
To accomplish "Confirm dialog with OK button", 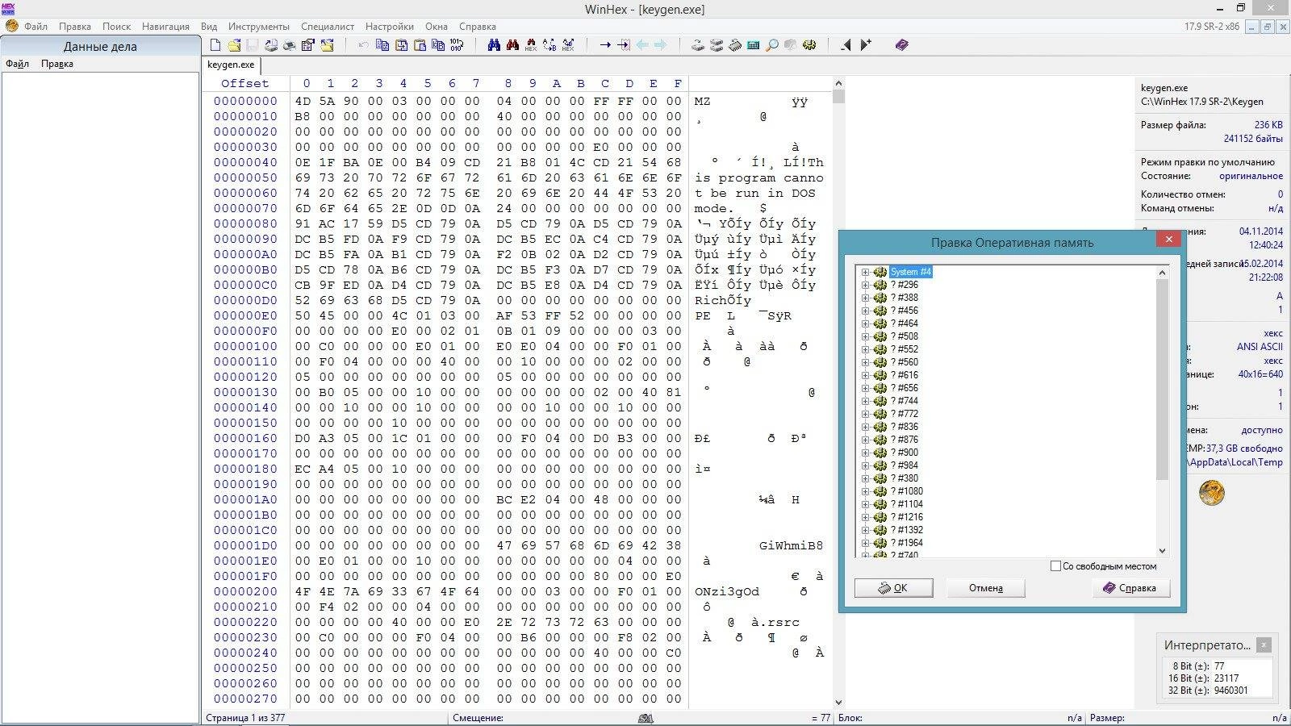I will point(893,588).
